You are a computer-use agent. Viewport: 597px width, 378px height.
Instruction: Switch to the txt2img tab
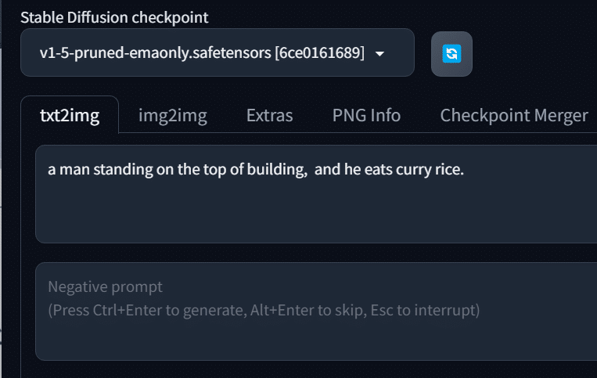(x=70, y=115)
